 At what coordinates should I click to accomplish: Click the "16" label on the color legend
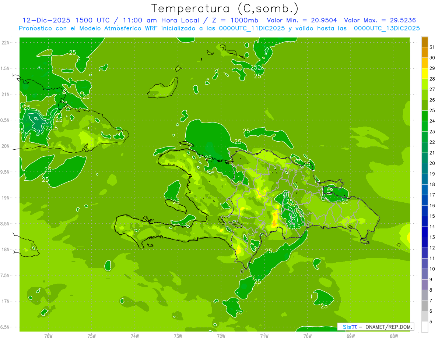point(432,205)
